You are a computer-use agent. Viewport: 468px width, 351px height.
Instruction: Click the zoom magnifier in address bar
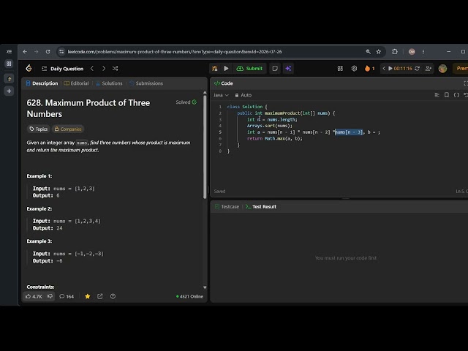pyautogui.click(x=369, y=52)
